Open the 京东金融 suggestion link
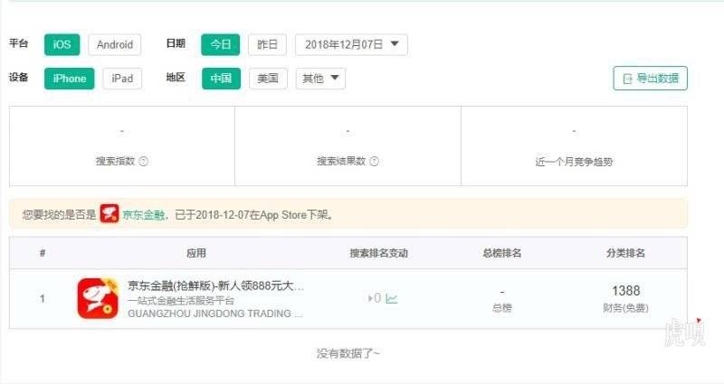 144,215
